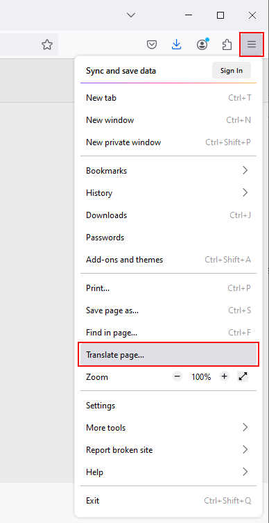
Task: Click the Pocket save icon
Action: (x=152, y=44)
